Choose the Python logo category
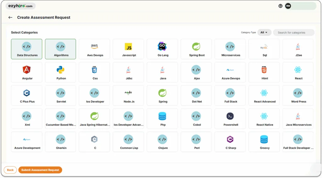This screenshot has width=322, height=178. click(61, 70)
